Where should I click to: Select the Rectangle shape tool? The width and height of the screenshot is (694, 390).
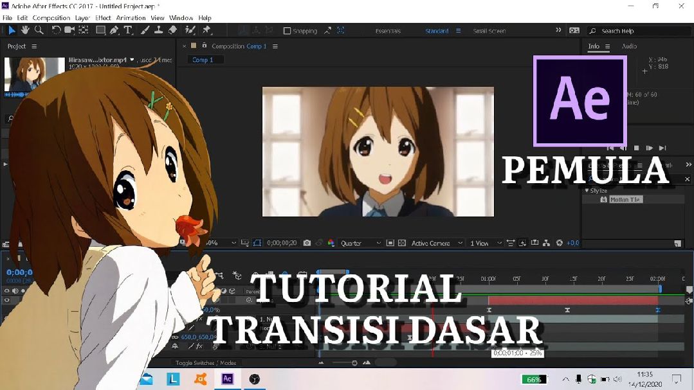100,30
